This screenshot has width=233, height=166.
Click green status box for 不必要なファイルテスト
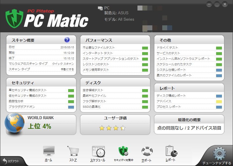145,48
